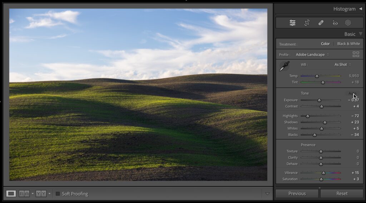Select the Edit sliders tool icon

click(292, 23)
